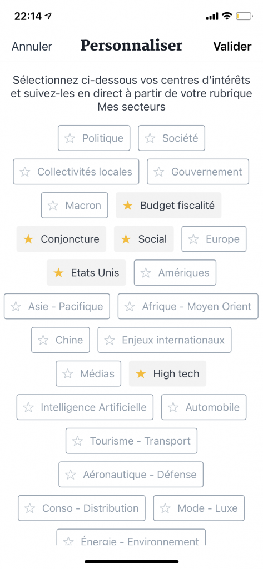
Task: Tap the star icon on Médias
Action: [x=68, y=374]
